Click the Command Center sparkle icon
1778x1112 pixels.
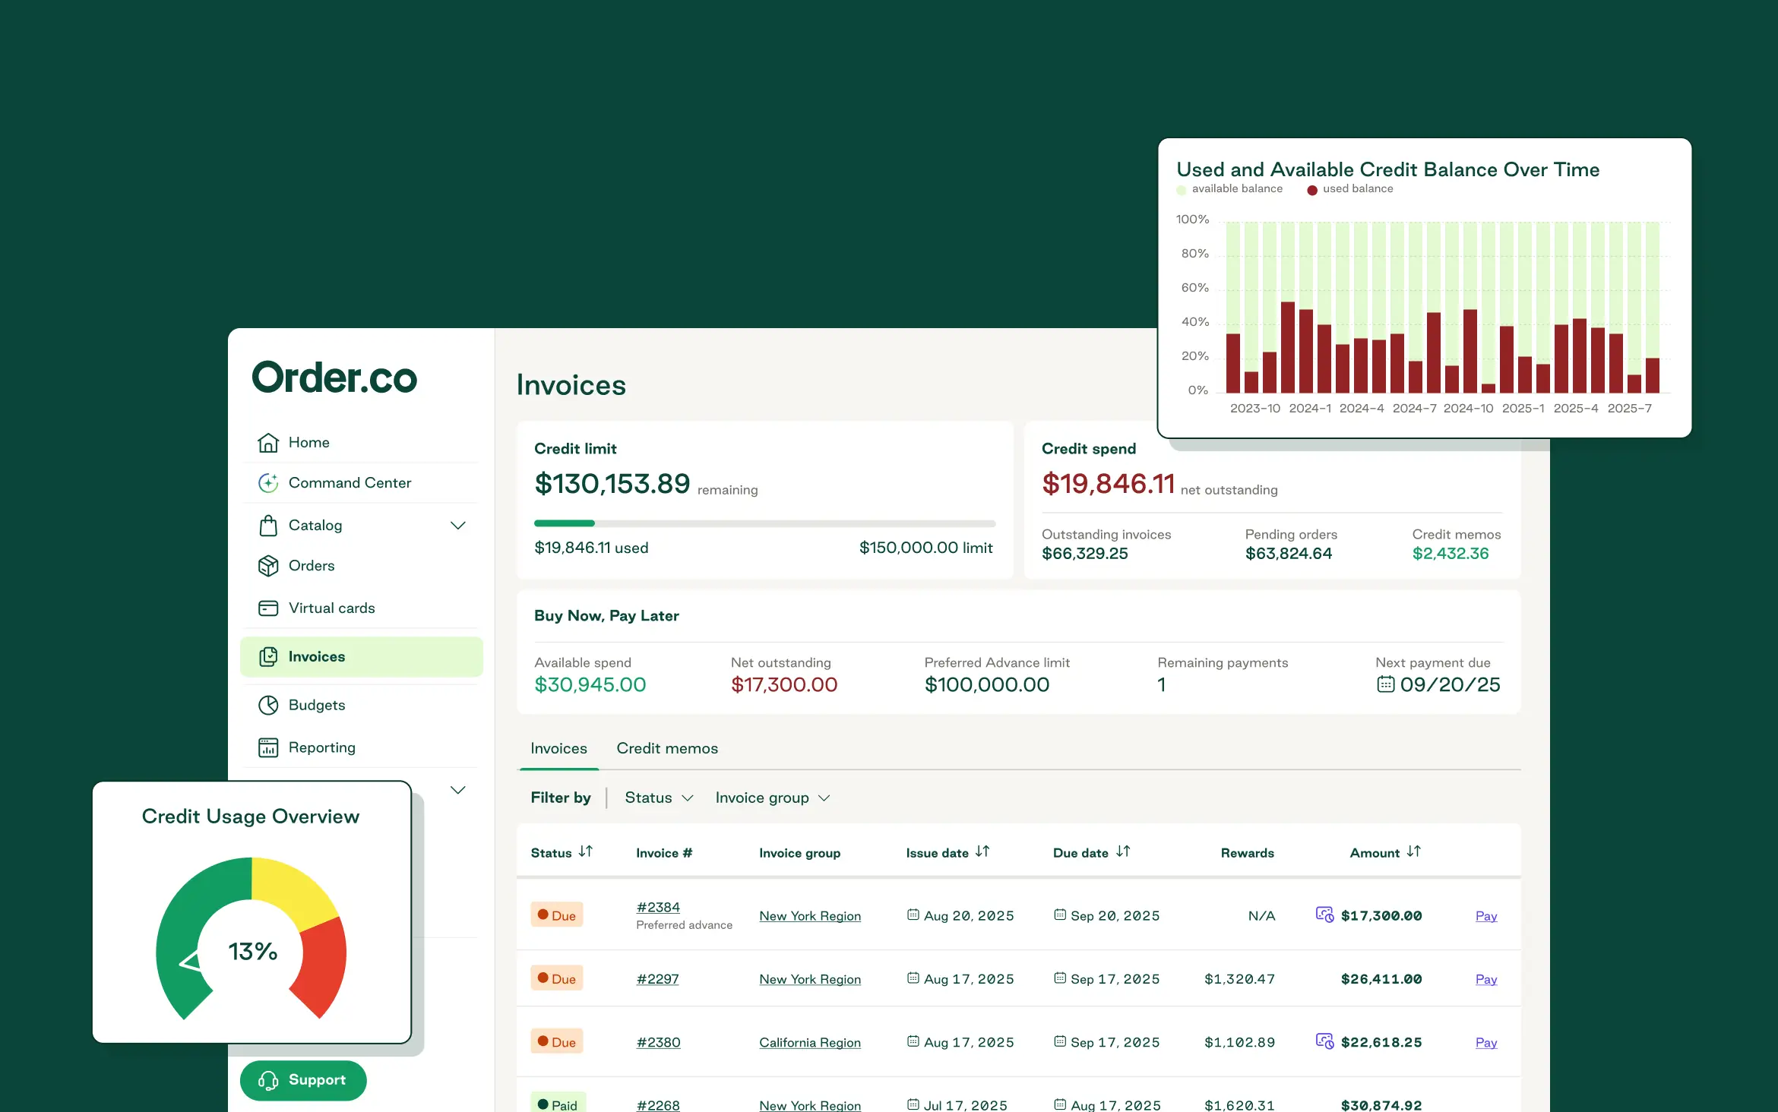267,483
